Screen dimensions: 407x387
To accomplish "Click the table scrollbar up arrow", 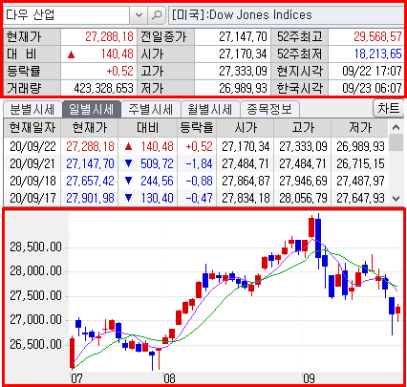I will coord(396,127).
